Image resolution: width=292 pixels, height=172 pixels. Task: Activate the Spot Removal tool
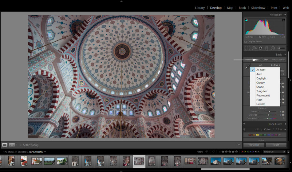click(254, 48)
